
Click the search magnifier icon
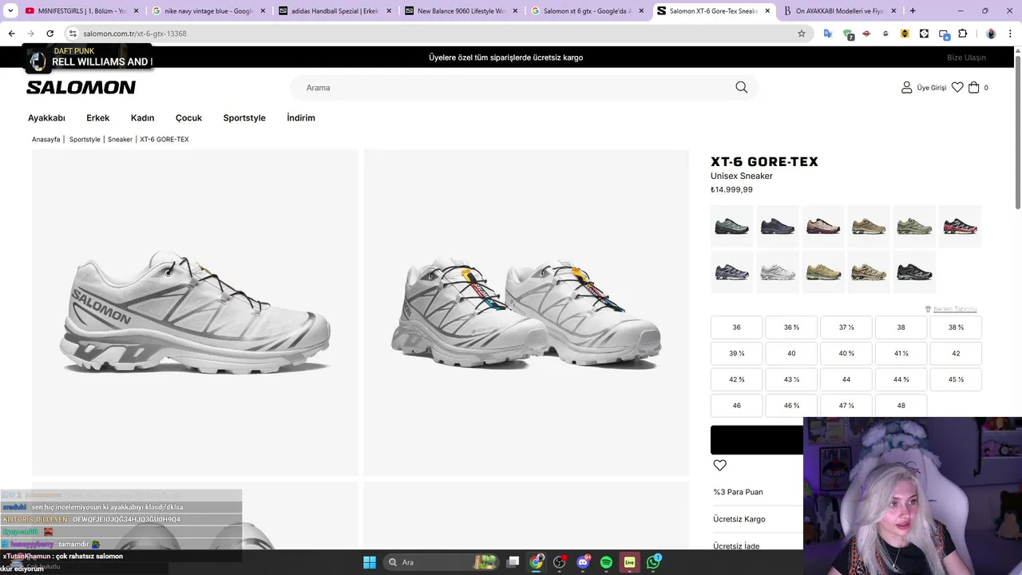click(x=741, y=87)
